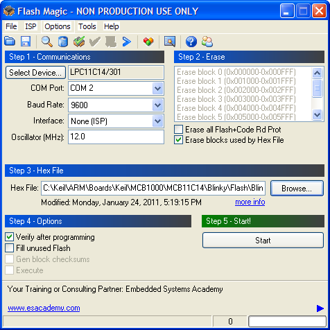Screen dimensions: 330x330
Task: Click the status bar counter showing 0
Action: coord(230,322)
